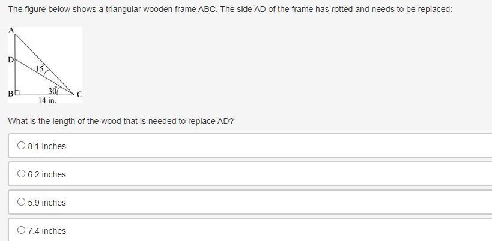Mark the 7.4 inches radio option

pyautogui.click(x=22, y=230)
